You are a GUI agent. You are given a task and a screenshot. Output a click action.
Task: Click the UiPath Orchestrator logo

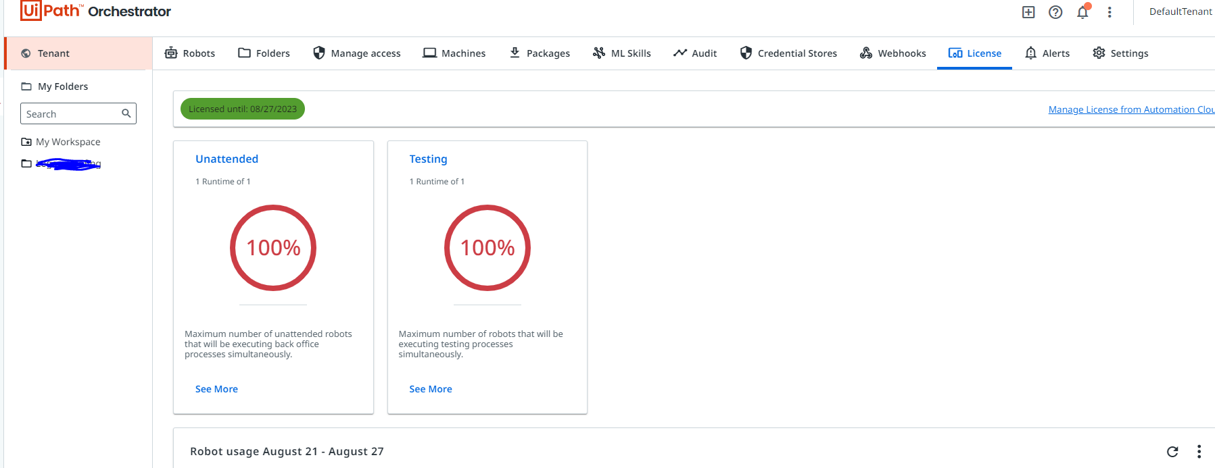tap(95, 11)
